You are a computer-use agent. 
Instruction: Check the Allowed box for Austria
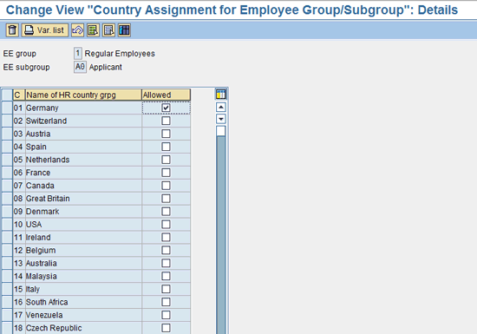166,134
